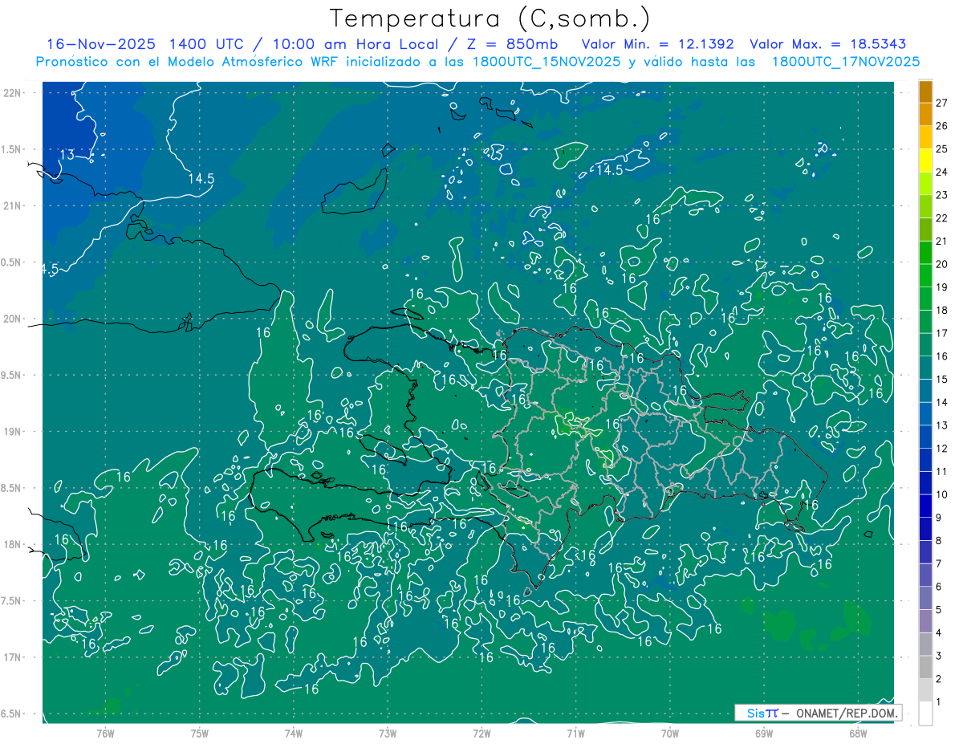Screen dimensions: 963x744
Task: Click latitude axis label "18N"
Action: (x=13, y=545)
